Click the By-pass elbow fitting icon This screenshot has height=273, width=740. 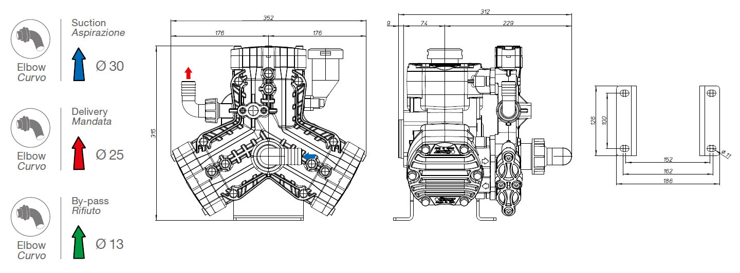click(x=31, y=217)
